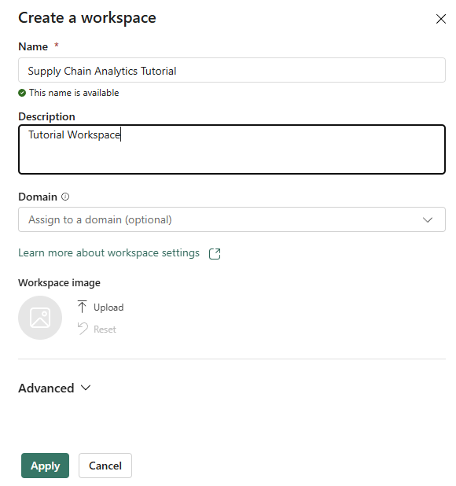Click inside the Description text area
Image resolution: width=456 pixels, height=486 pixels.
[x=232, y=149]
